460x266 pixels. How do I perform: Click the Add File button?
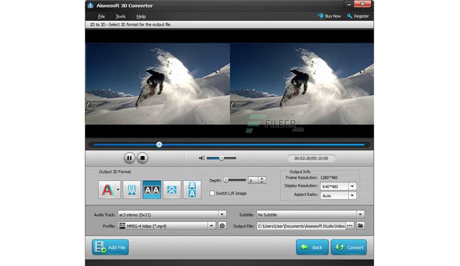[x=110, y=247]
